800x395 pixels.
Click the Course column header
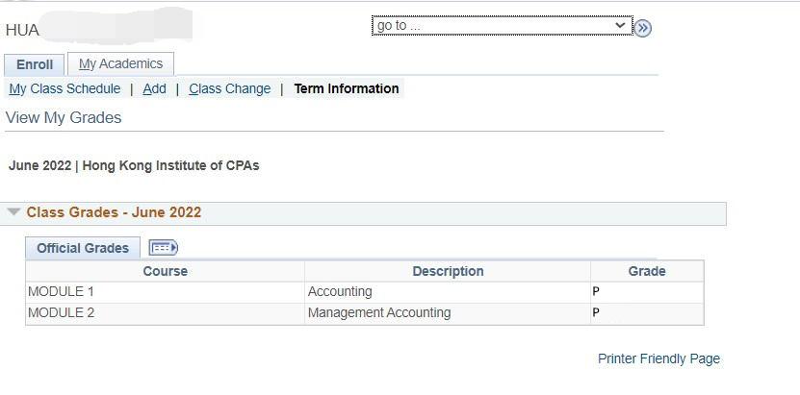165,271
